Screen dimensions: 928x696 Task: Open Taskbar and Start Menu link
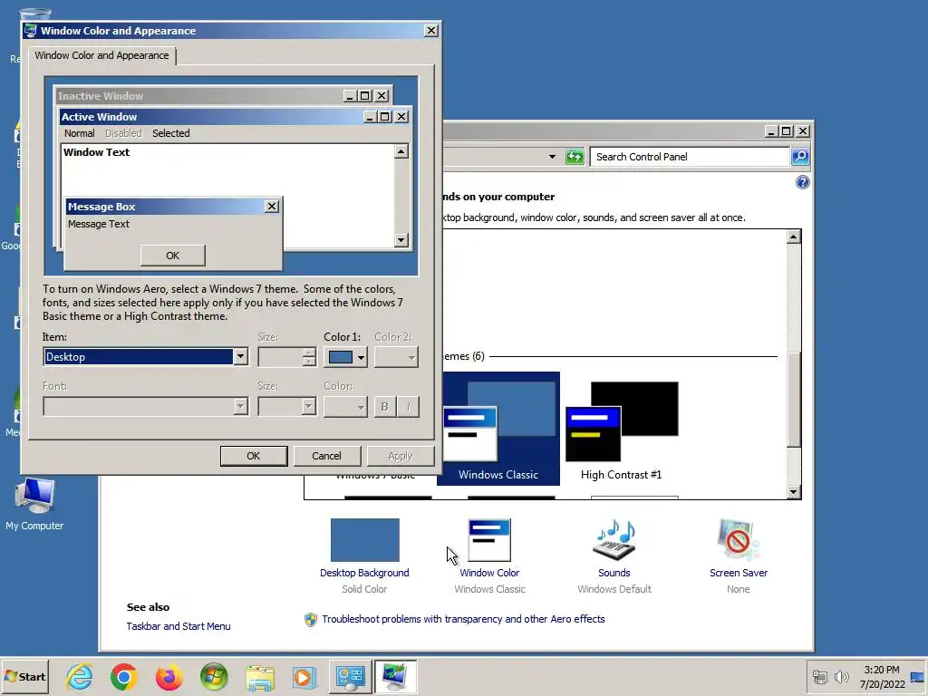coord(179,626)
